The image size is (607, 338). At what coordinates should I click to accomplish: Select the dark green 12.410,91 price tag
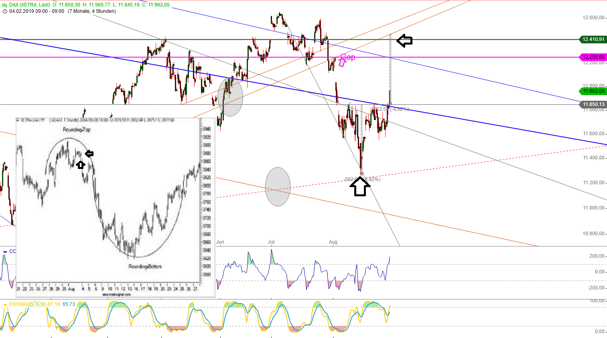(x=593, y=39)
